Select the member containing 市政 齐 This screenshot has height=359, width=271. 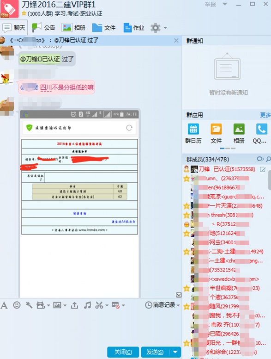[225, 325]
